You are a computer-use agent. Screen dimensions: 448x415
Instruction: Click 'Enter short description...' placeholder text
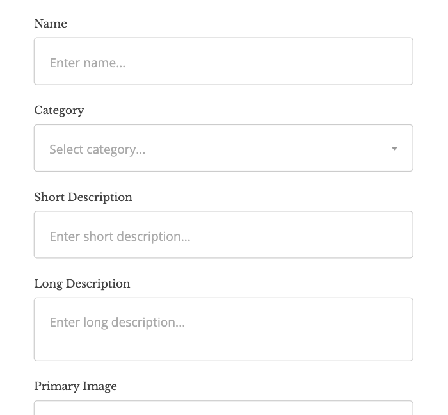(120, 236)
